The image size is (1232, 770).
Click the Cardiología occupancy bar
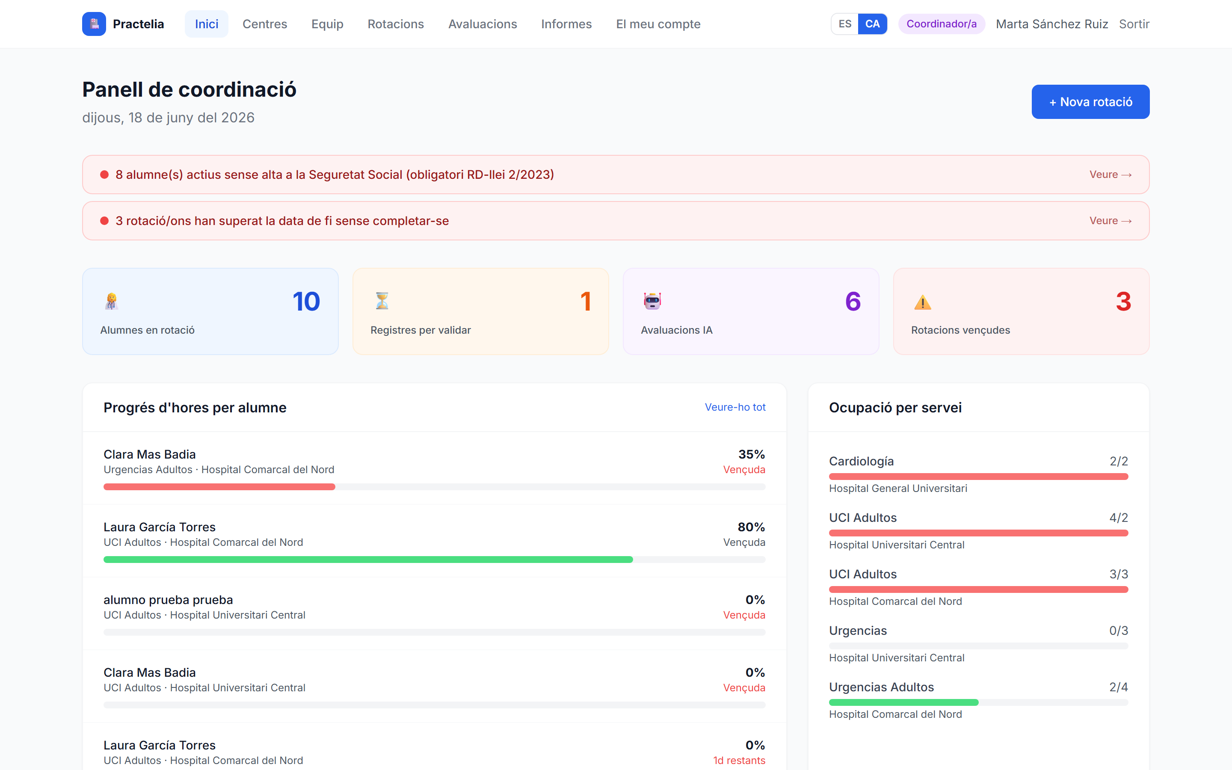[978, 477]
